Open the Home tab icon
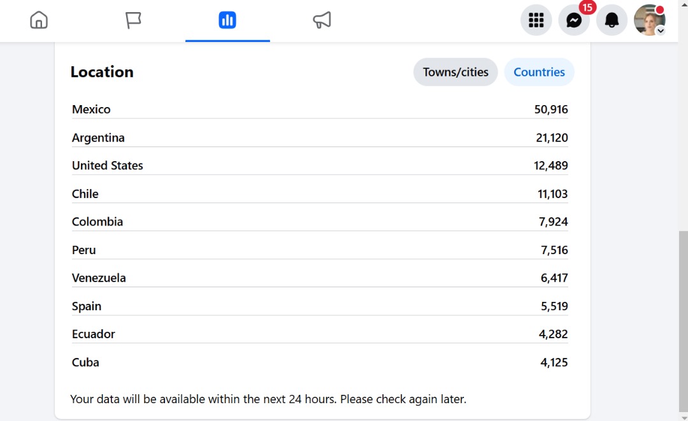Viewport: 688px width, 421px height. pyautogui.click(x=39, y=20)
